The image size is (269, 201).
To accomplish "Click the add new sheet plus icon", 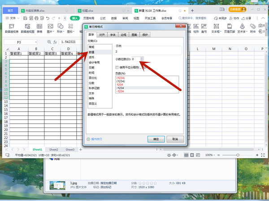I will [x=81, y=150].
